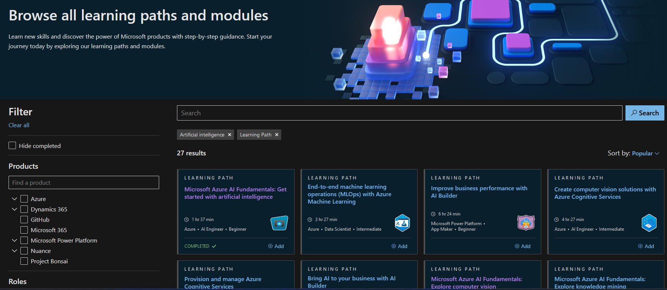Screen dimensions: 667x290
Task: Check the Hide completed checkbox
Action: pos(12,145)
